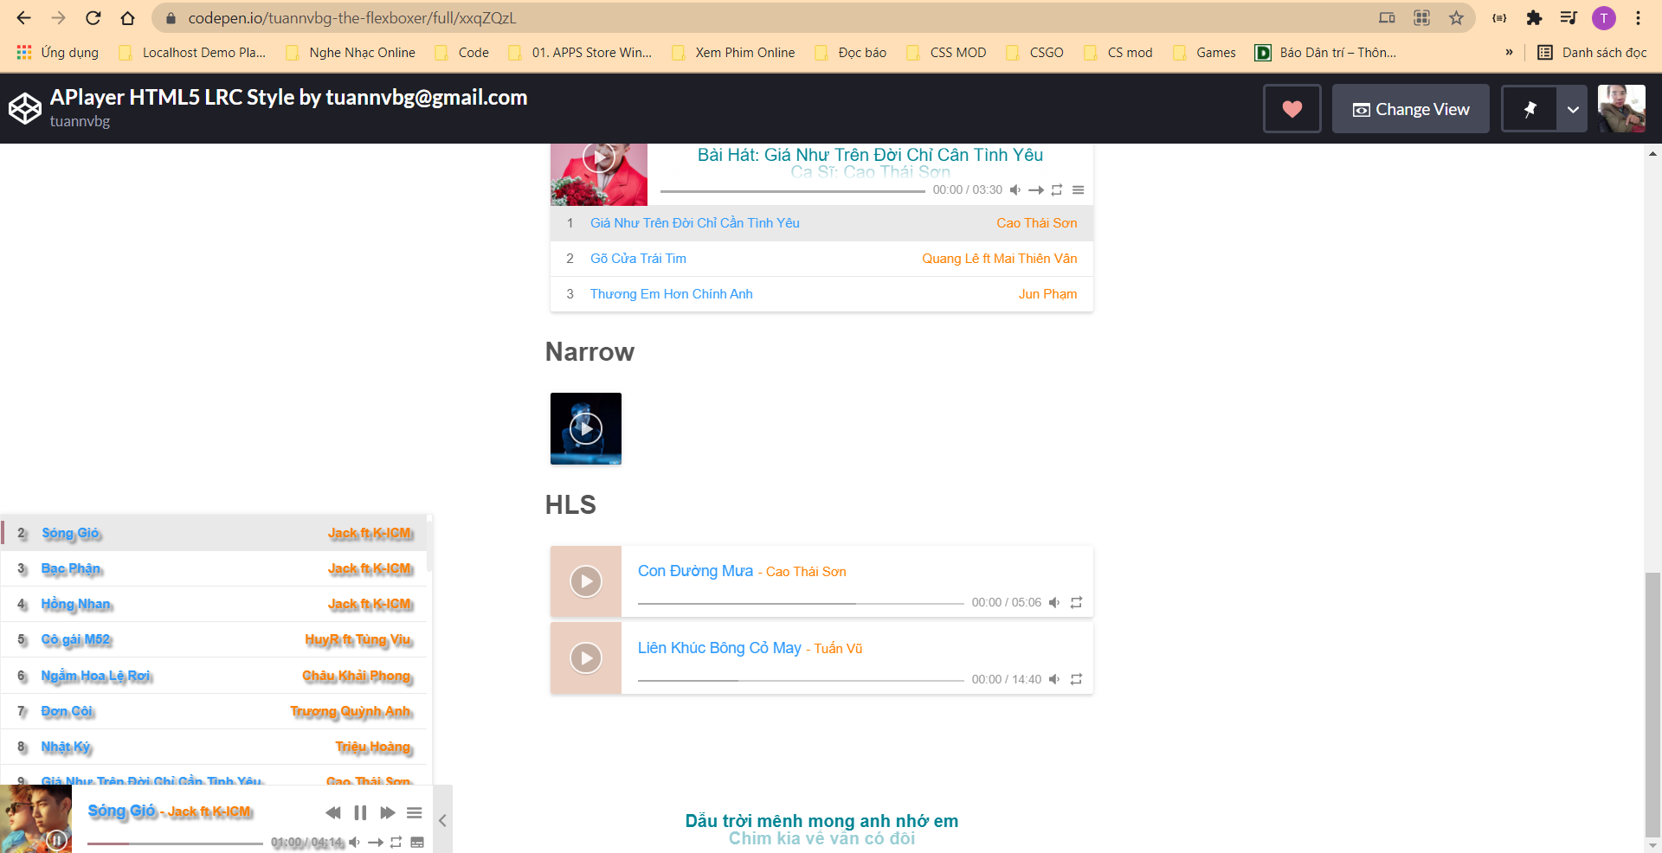This screenshot has height=853, width=1662.
Task: Love this pen with the heart button
Action: point(1292,109)
